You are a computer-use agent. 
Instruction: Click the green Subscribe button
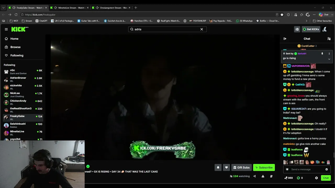[x=264, y=167]
